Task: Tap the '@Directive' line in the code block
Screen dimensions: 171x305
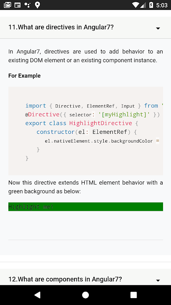Action: coord(92,115)
